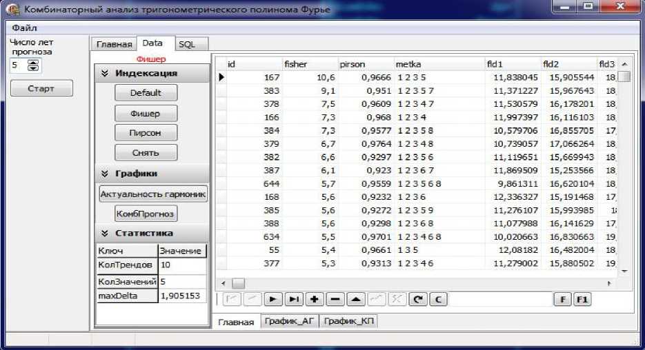The image size is (645, 350).
Task: Delete record using the minus button
Action: (x=335, y=299)
